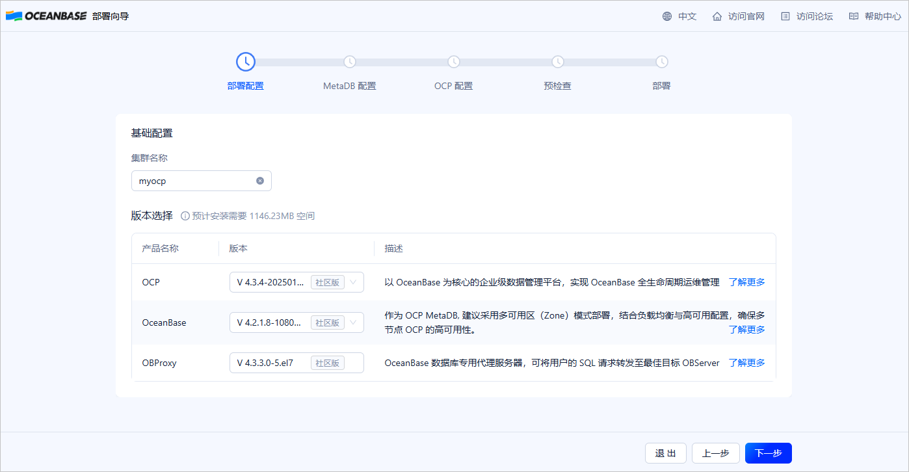The image size is (909, 472).
Task: Click the OBProxy 社区版 tag
Action: pos(328,363)
